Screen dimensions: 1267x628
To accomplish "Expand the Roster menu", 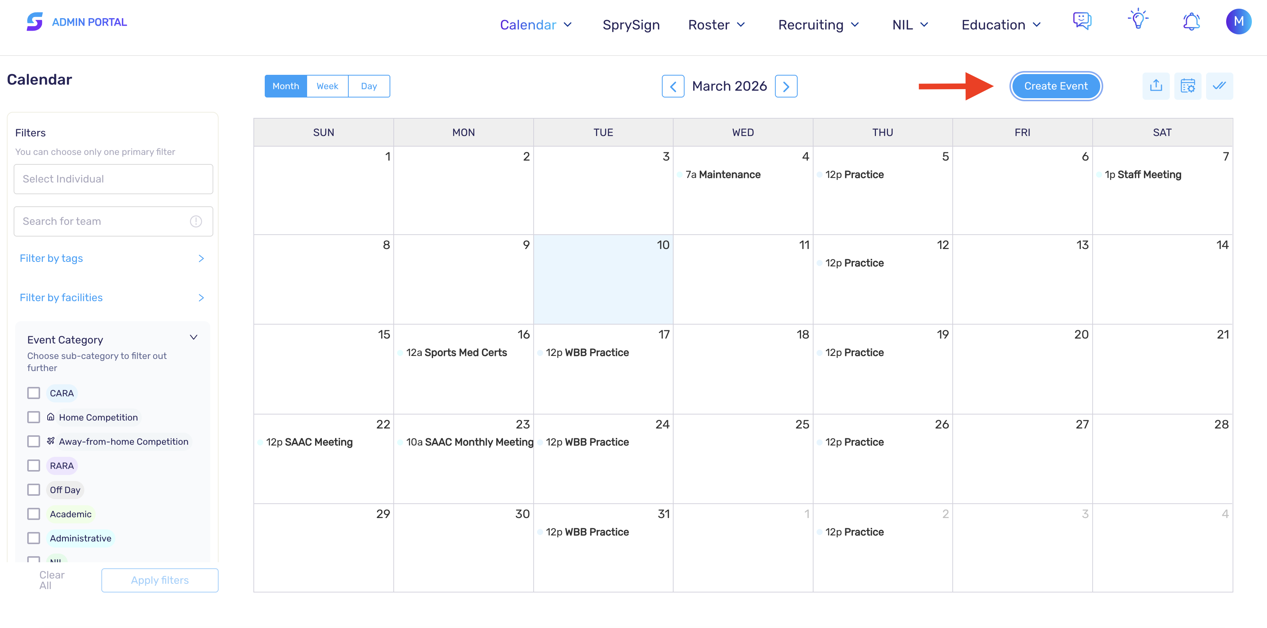I will coord(717,25).
